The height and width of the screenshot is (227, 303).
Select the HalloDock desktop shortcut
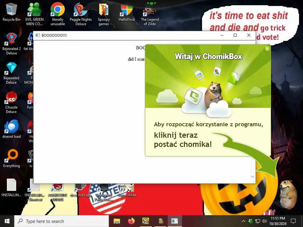[127, 12]
